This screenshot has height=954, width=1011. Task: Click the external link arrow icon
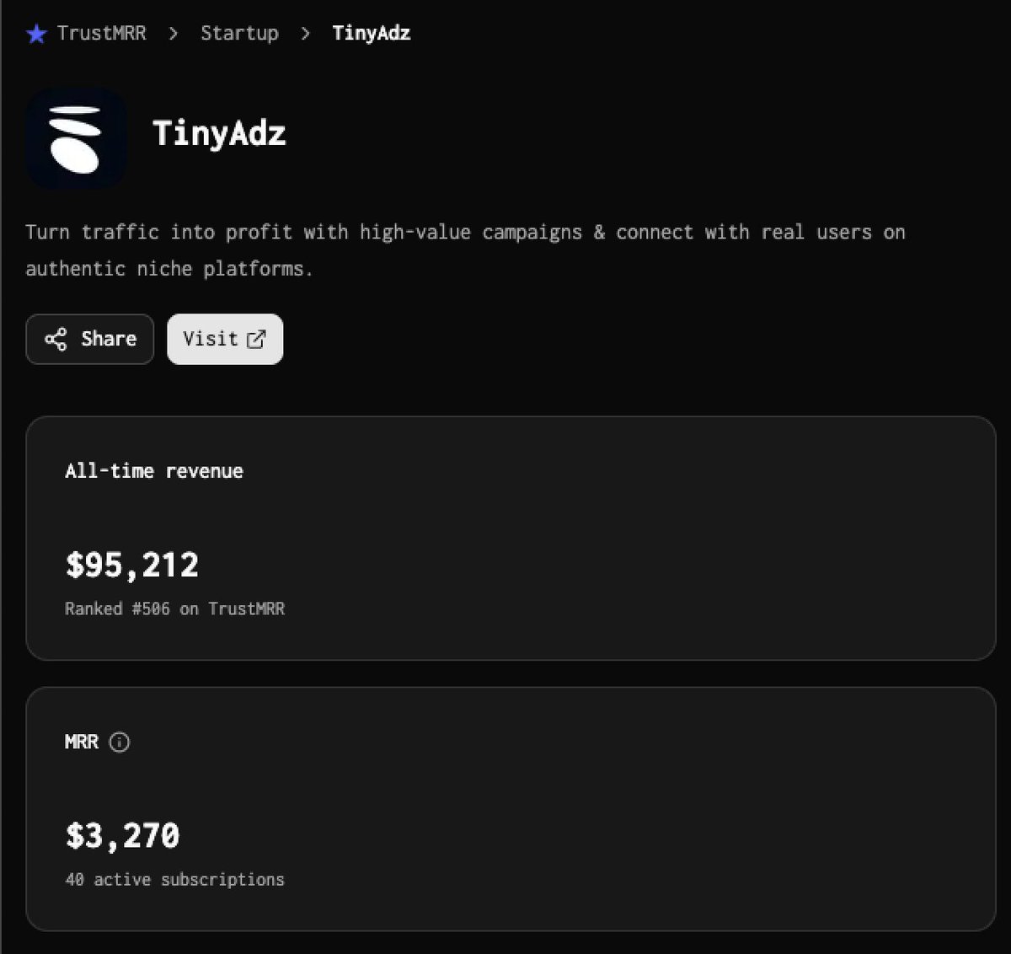255,339
